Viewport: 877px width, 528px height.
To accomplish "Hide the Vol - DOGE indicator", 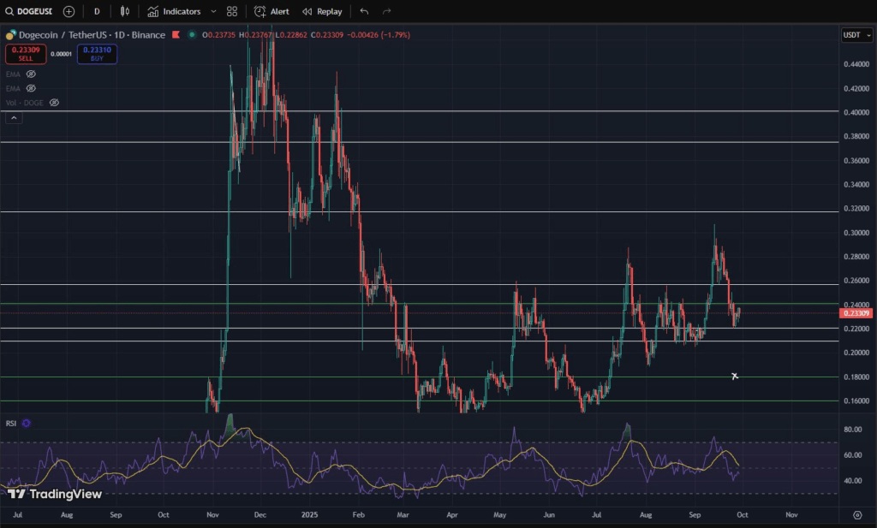I will tap(54, 103).
